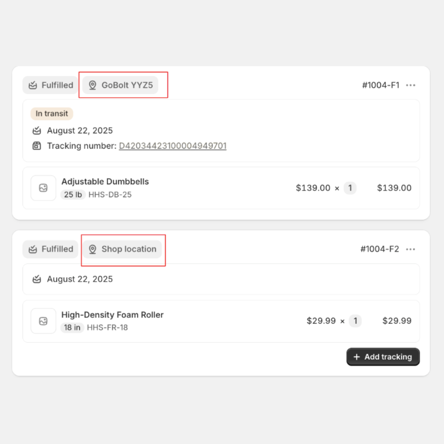The height and width of the screenshot is (444, 444).
Task: Click the GoBolt YYZ5 location badge
Action: coord(120,85)
